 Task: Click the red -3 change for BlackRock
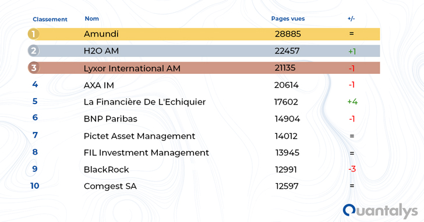click(x=352, y=169)
